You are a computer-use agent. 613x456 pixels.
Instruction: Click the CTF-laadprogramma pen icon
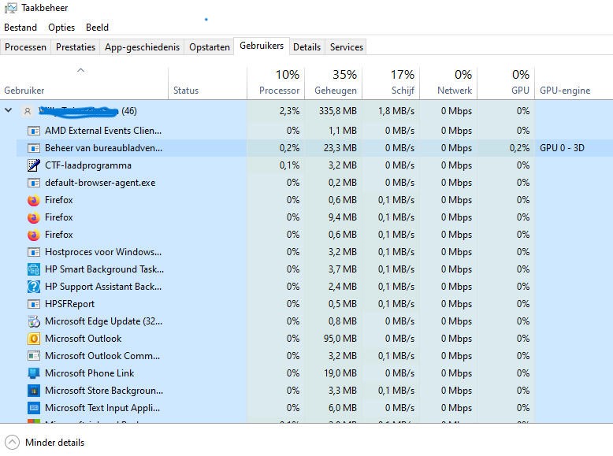(x=34, y=165)
